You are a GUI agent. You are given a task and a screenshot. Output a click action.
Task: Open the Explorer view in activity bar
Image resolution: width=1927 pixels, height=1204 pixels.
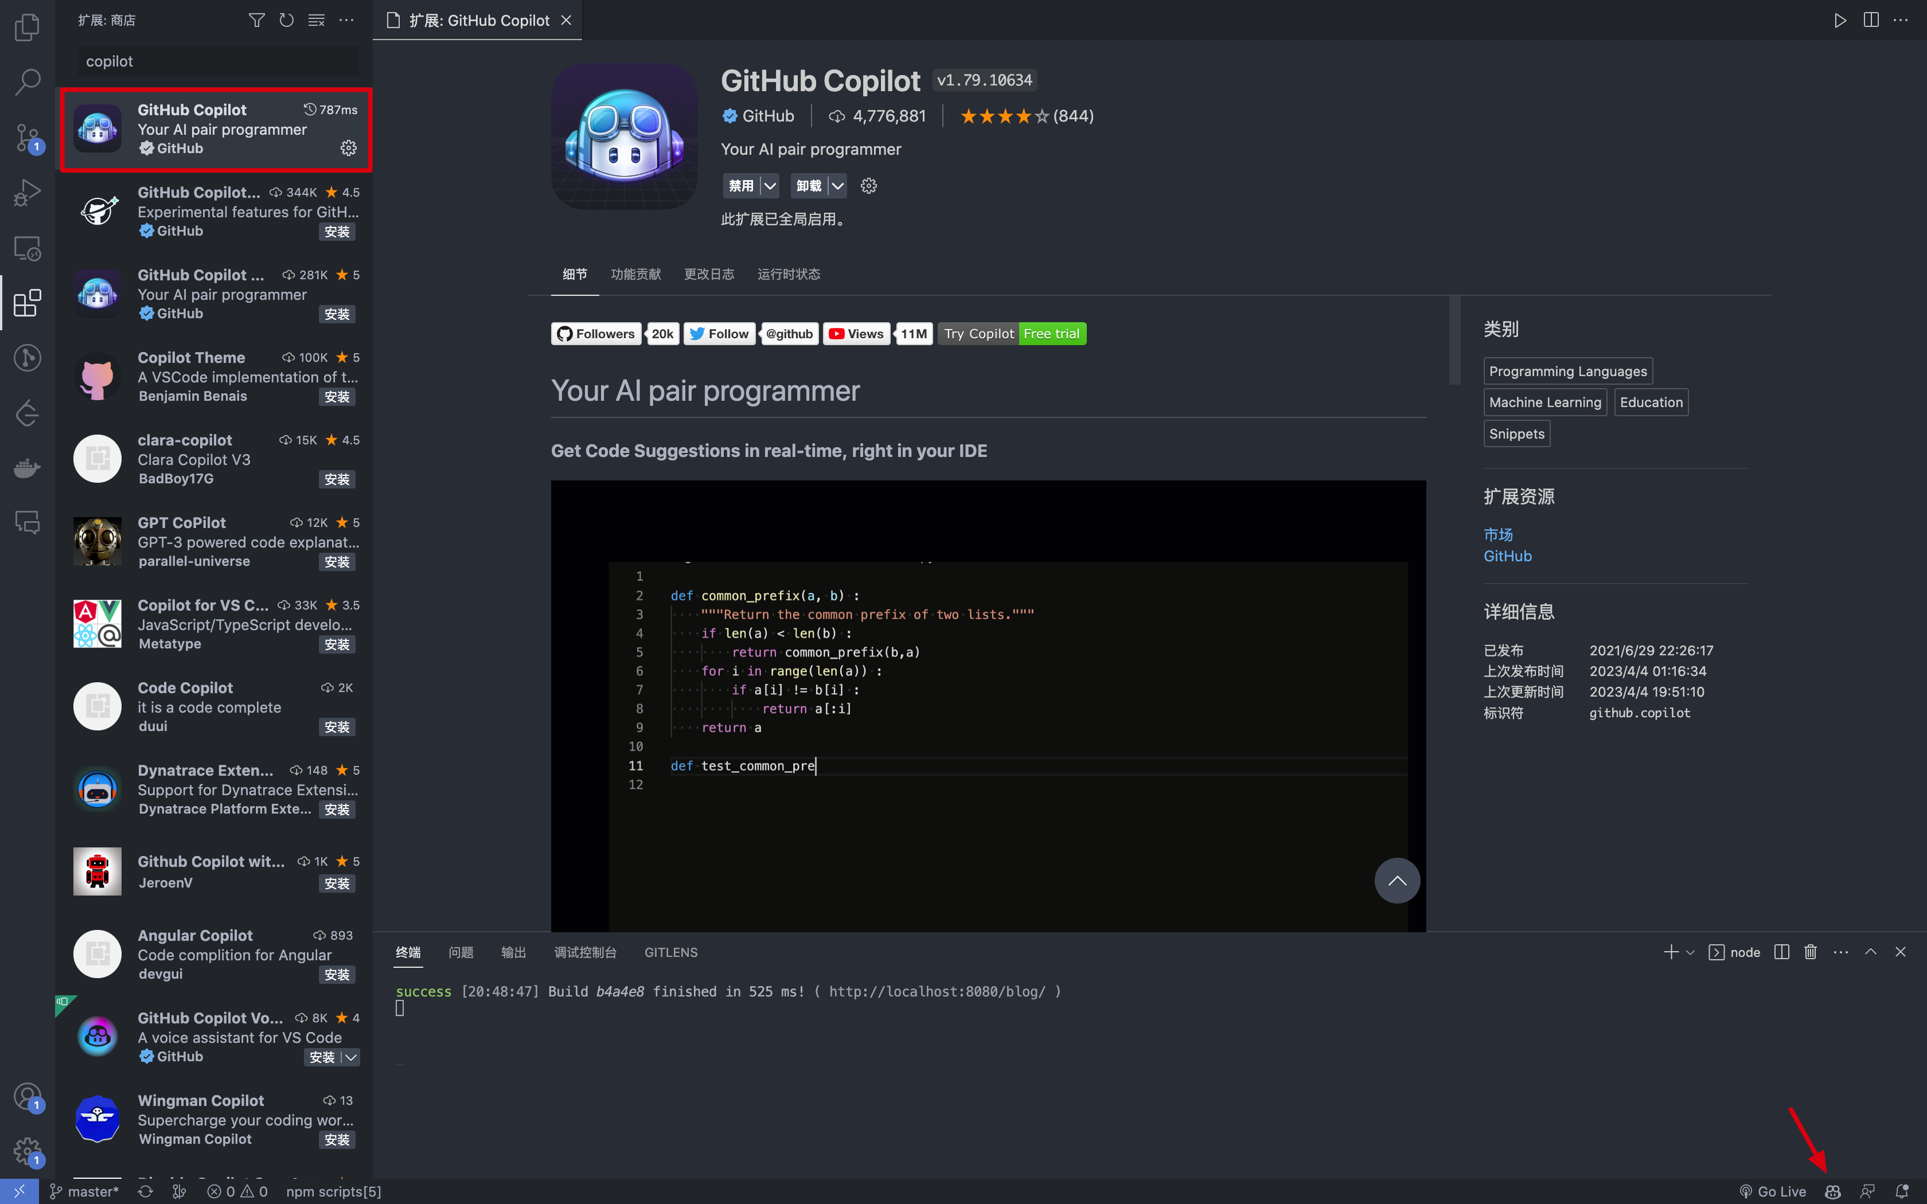click(27, 27)
